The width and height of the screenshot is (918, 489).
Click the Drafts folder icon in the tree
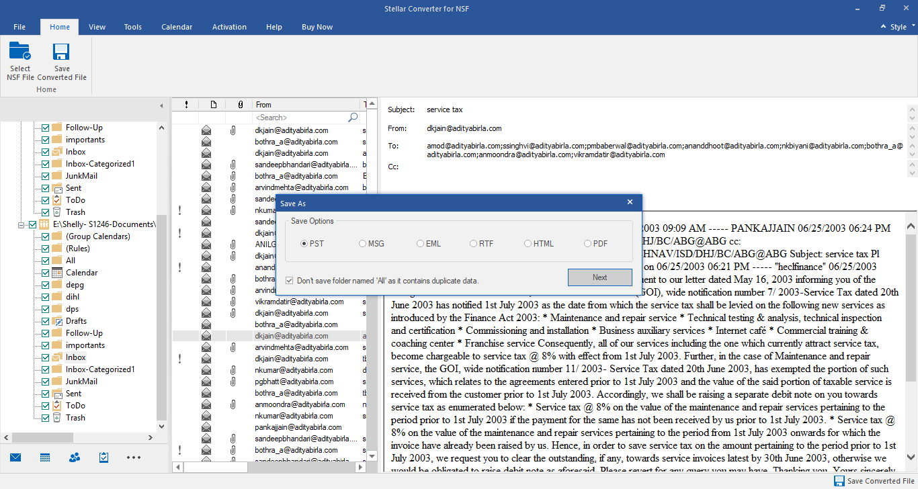coord(57,321)
